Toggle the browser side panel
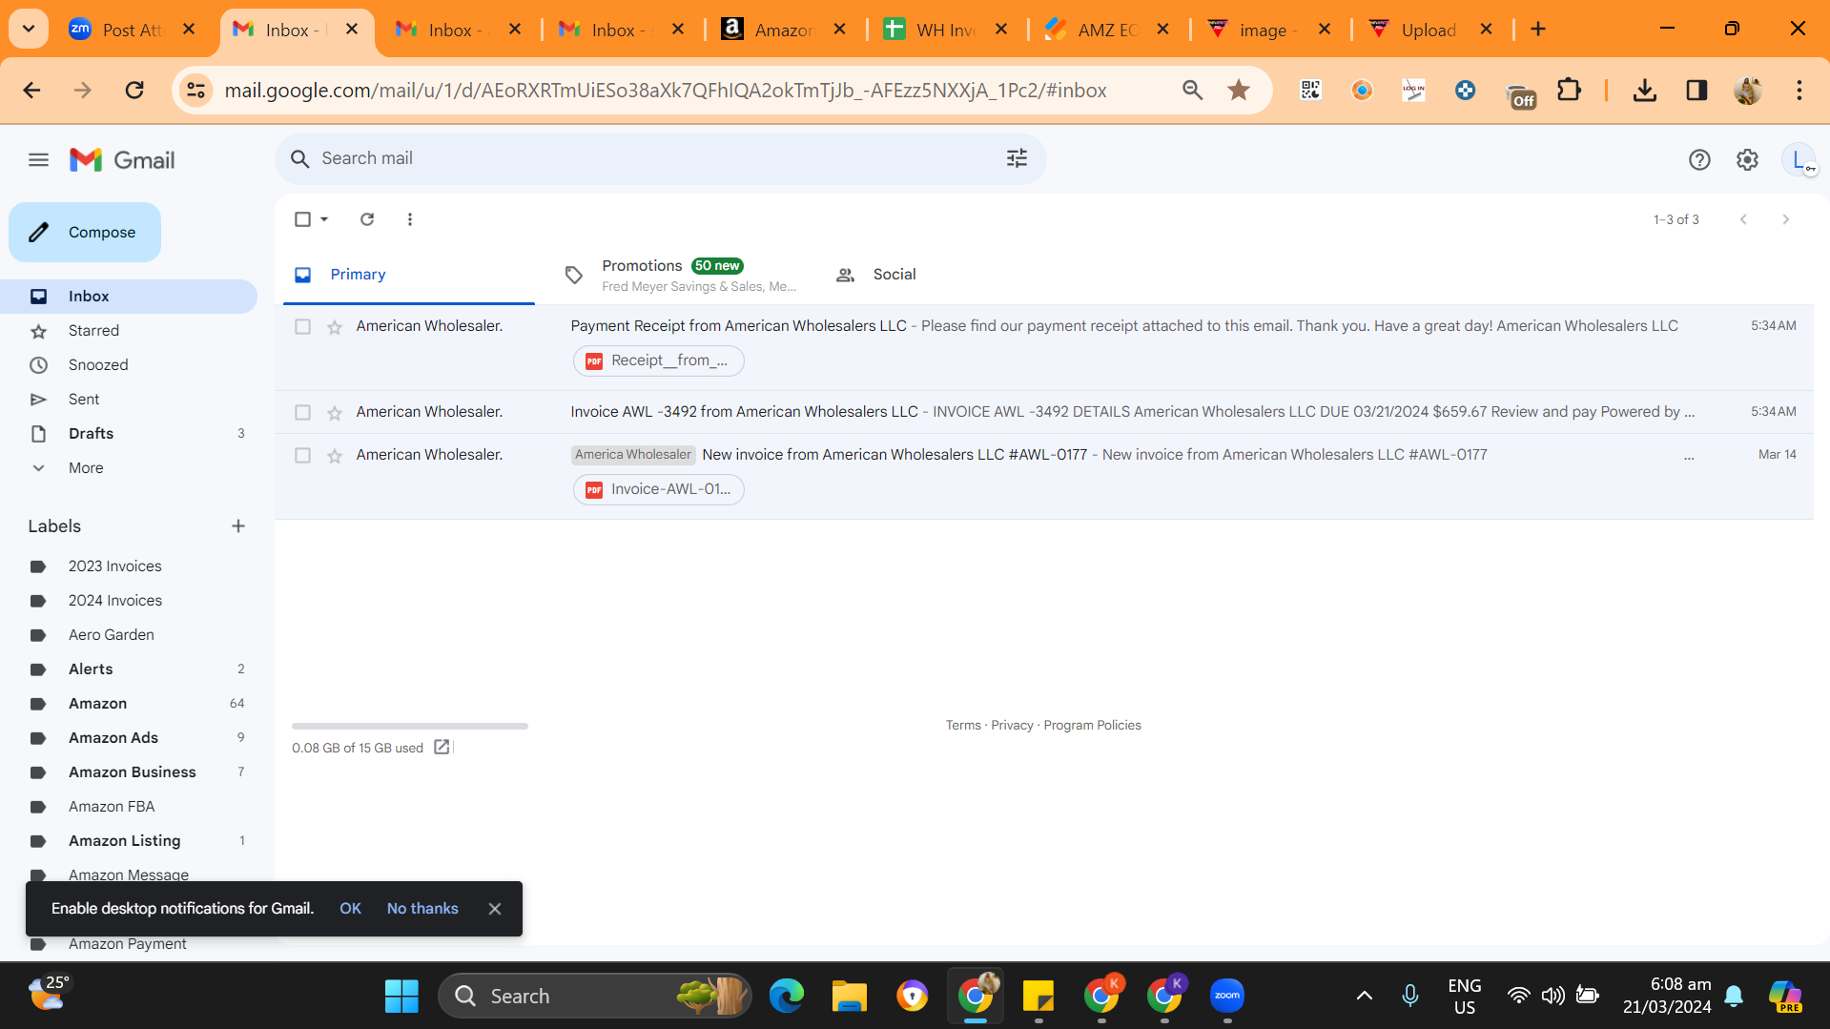The width and height of the screenshot is (1830, 1029). [x=1696, y=90]
